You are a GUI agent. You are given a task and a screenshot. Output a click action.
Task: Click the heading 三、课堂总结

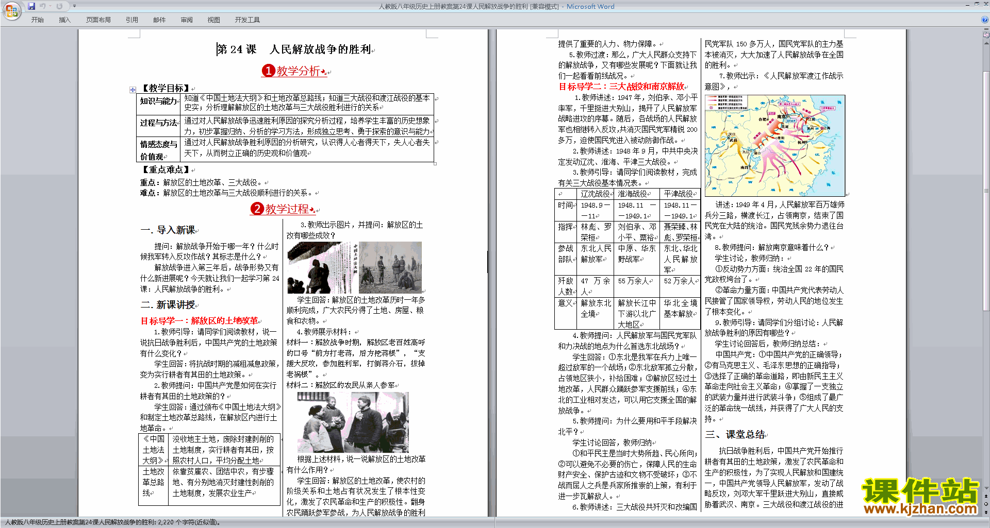click(735, 434)
